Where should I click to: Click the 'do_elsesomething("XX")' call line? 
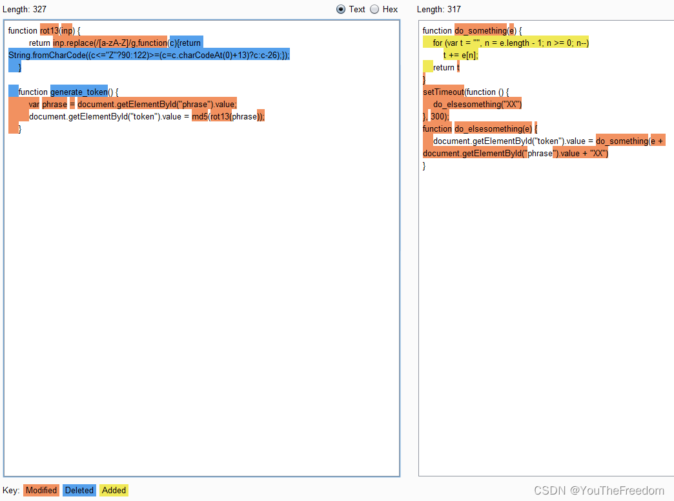pos(477,104)
